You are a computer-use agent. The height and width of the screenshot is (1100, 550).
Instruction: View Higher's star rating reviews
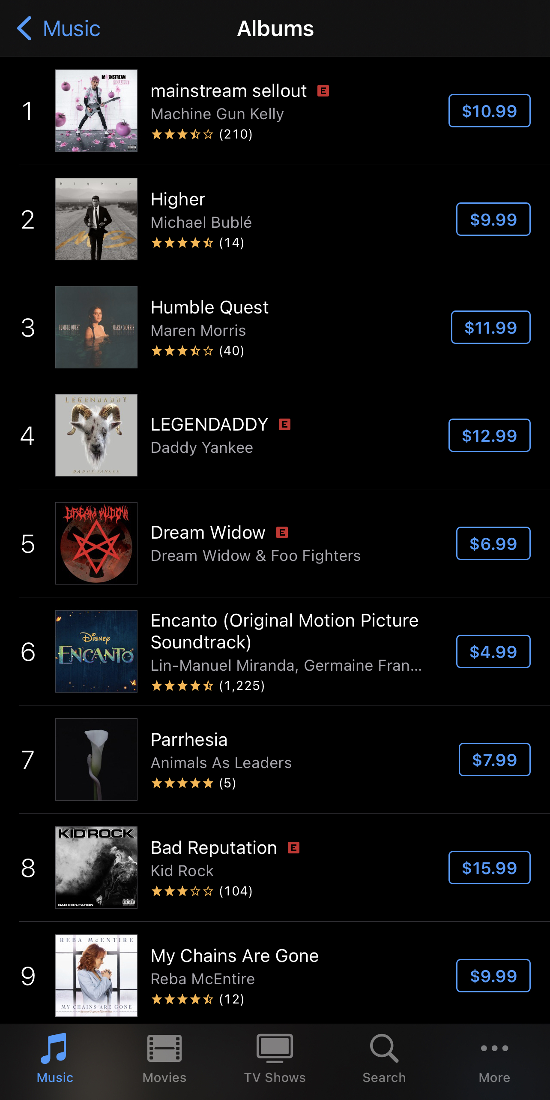point(197,243)
